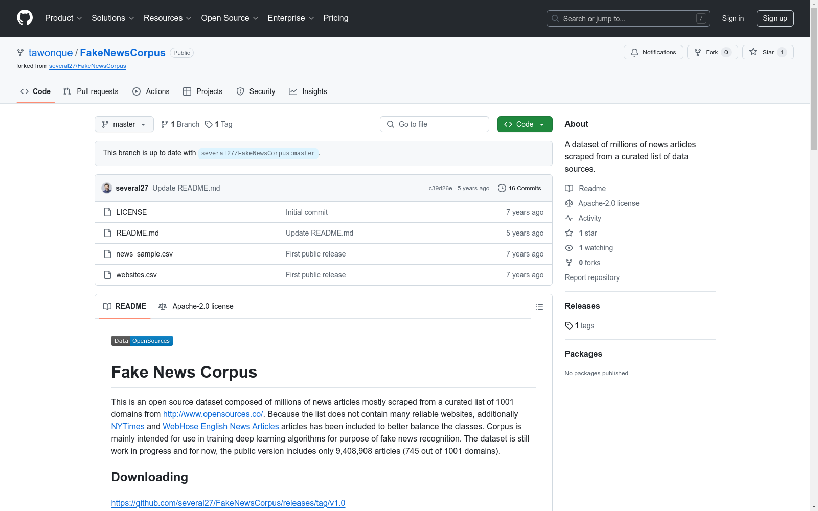Open the several27/FakeNewsCorpus:master upstream link
Viewport: 818px width, 511px height.
(x=258, y=153)
